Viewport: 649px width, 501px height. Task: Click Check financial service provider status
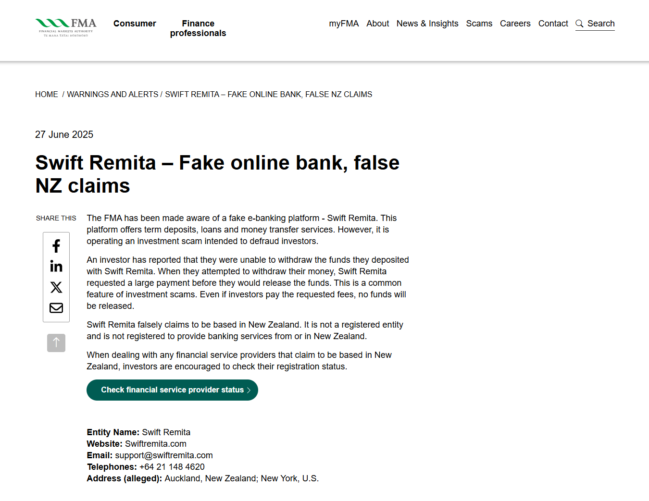pos(172,390)
